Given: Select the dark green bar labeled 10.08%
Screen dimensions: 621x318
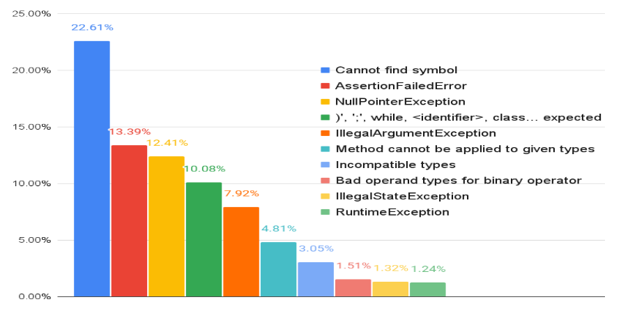Looking at the screenshot, I should click(204, 239).
